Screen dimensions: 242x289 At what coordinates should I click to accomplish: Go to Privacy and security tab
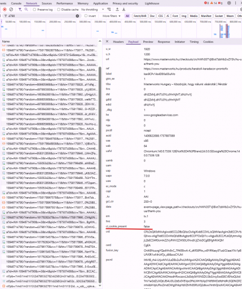pos(125,3)
